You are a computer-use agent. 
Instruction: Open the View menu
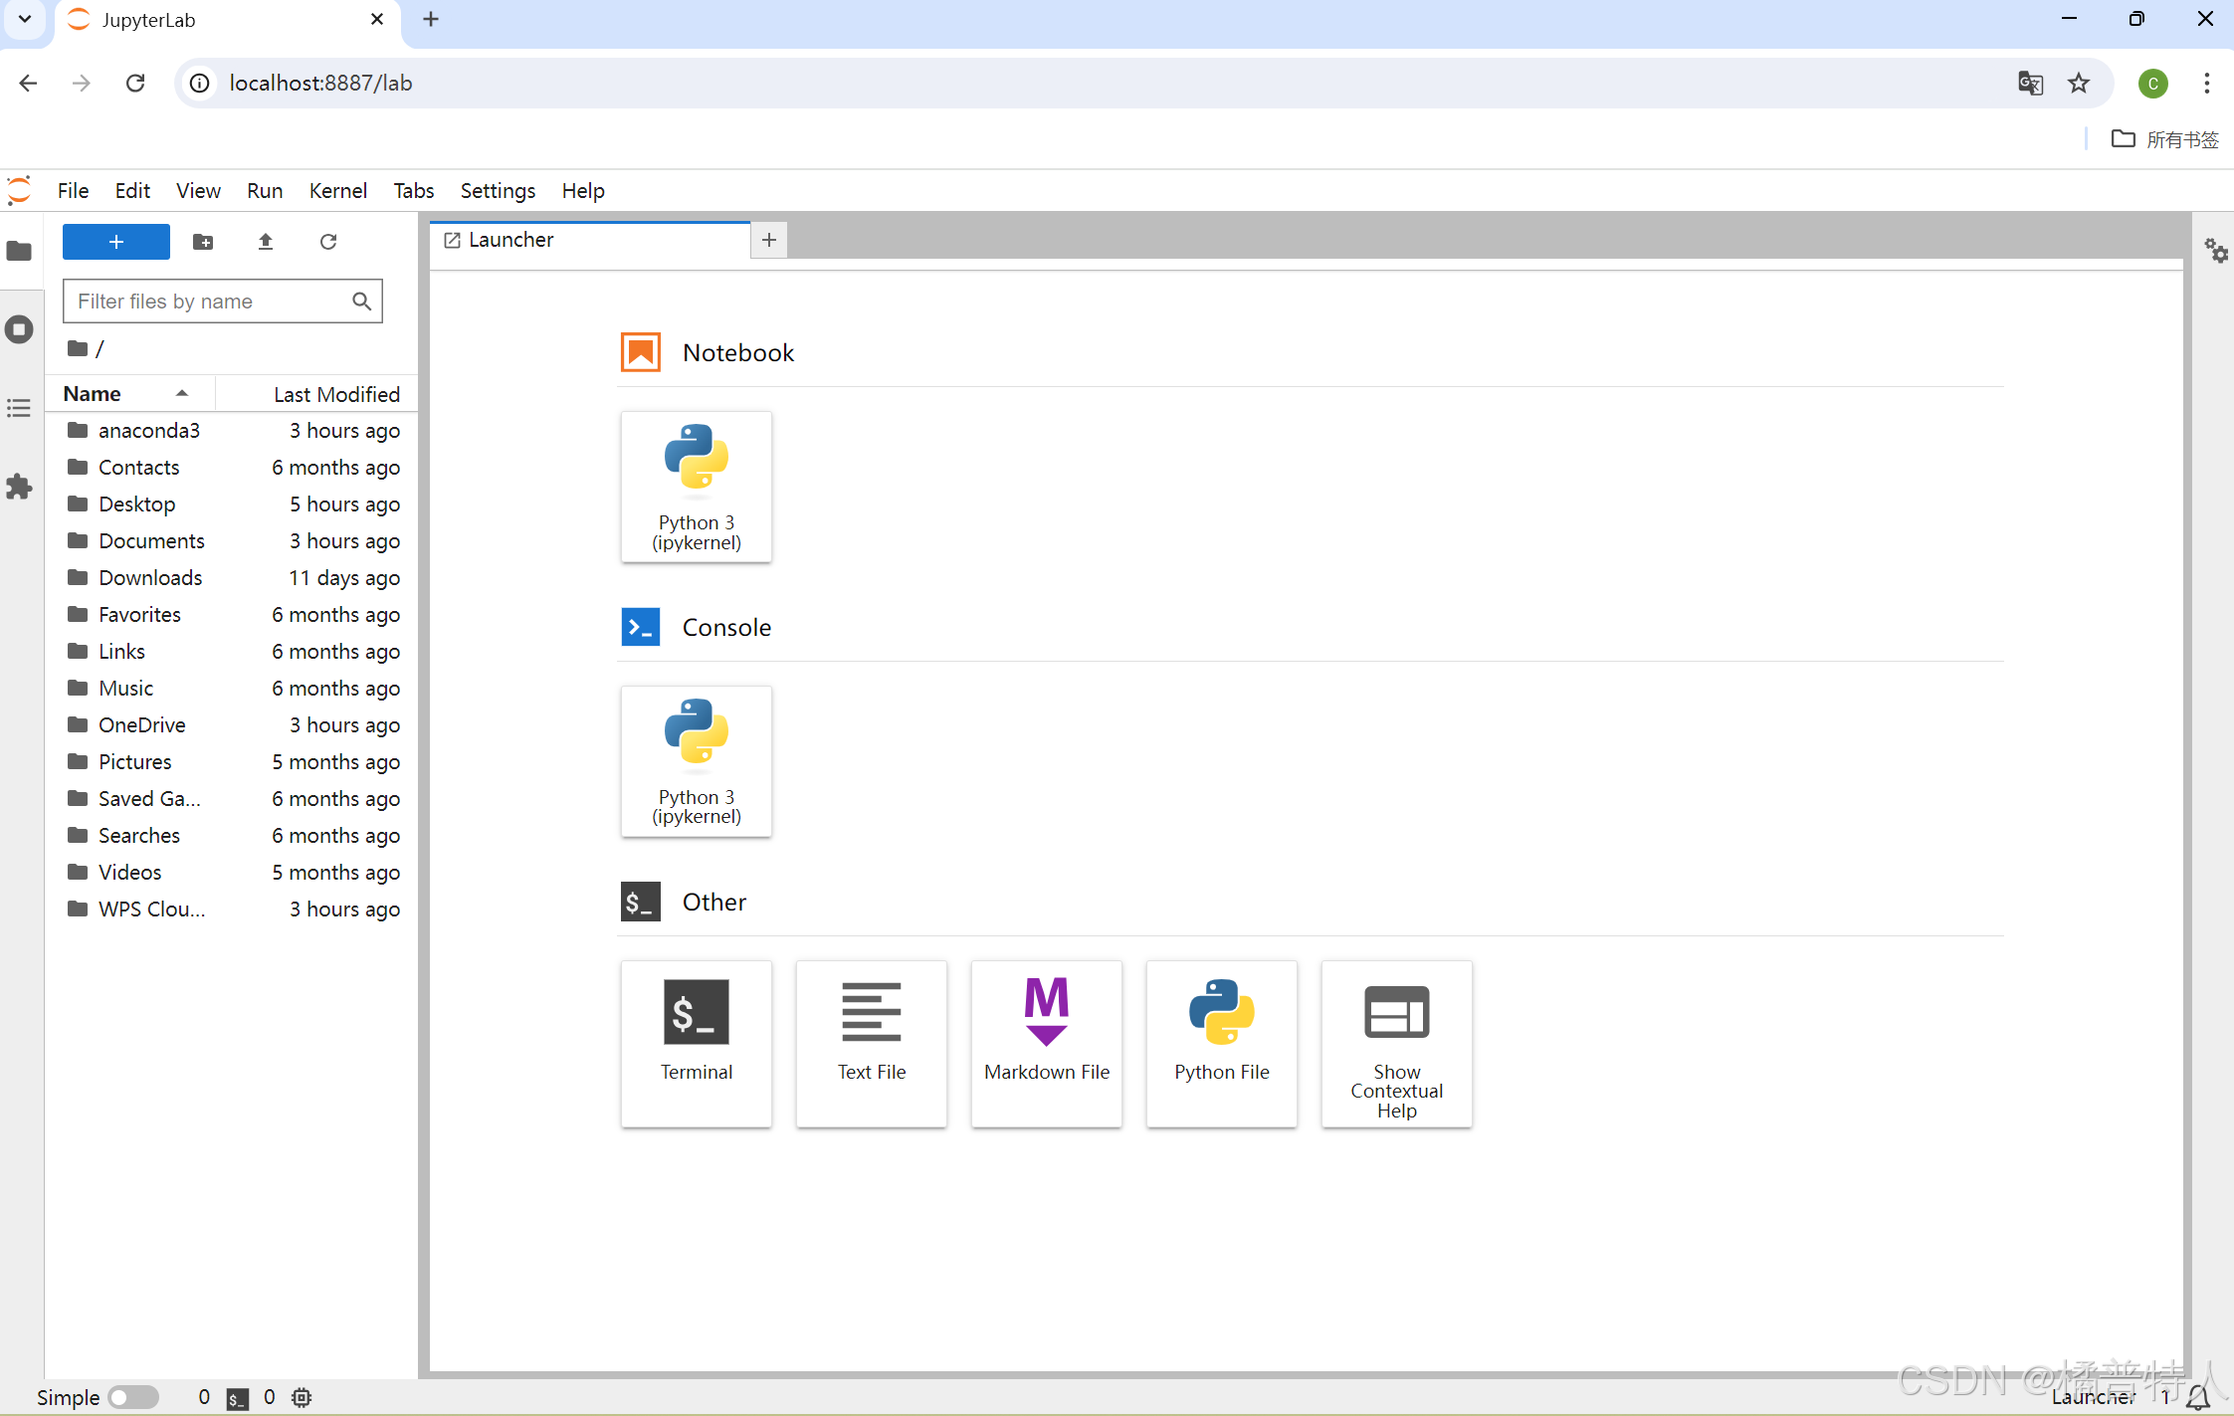(199, 190)
